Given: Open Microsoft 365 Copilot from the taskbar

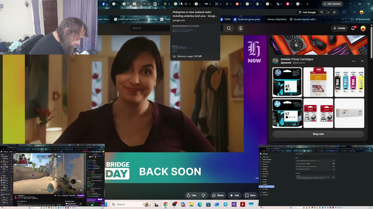Looking at the screenshot, I should [x=183, y=204].
